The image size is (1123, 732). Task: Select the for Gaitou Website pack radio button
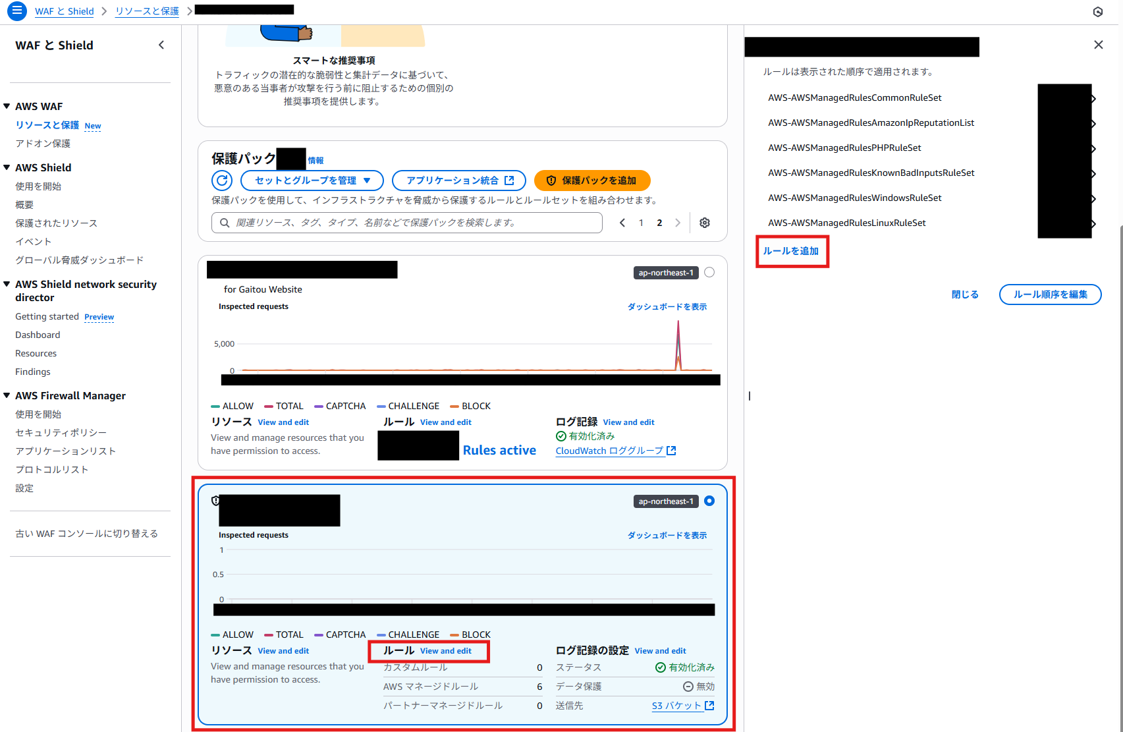(709, 272)
